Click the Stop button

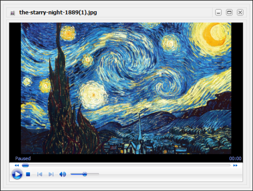28,174
